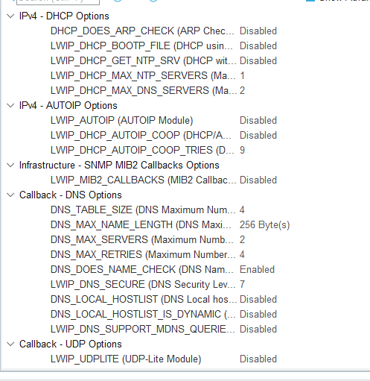Collapse the Callback - DNS Options section
Image resolution: width=370 pixels, height=381 pixels.
[10, 195]
